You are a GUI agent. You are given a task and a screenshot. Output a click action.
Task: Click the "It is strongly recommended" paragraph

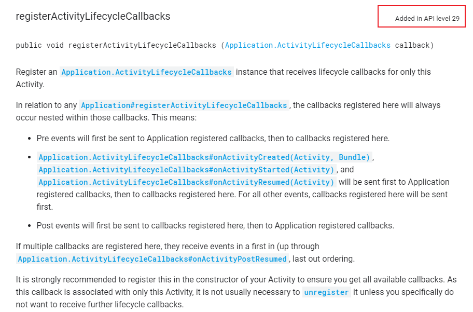[x=236, y=292]
